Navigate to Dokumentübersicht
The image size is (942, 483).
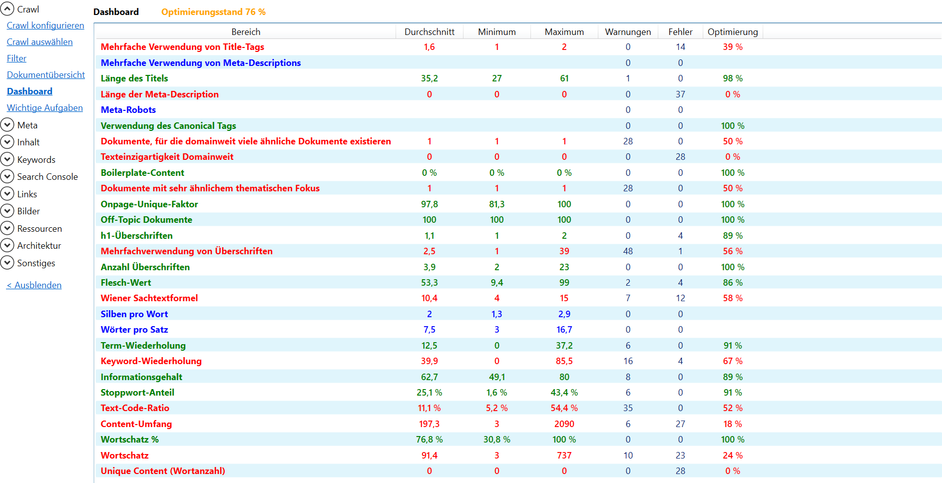point(46,75)
